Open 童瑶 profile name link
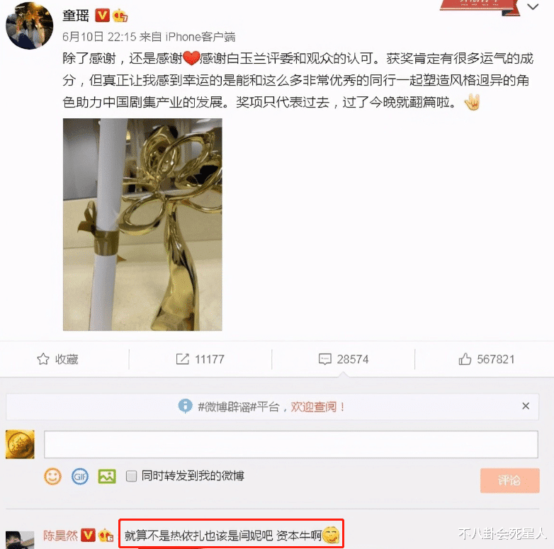 (76, 16)
